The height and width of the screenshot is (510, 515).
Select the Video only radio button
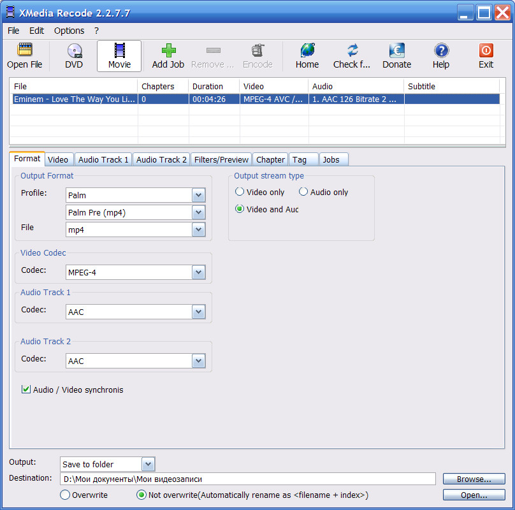click(240, 192)
